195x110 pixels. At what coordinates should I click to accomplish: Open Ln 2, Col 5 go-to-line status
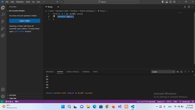click(146, 101)
